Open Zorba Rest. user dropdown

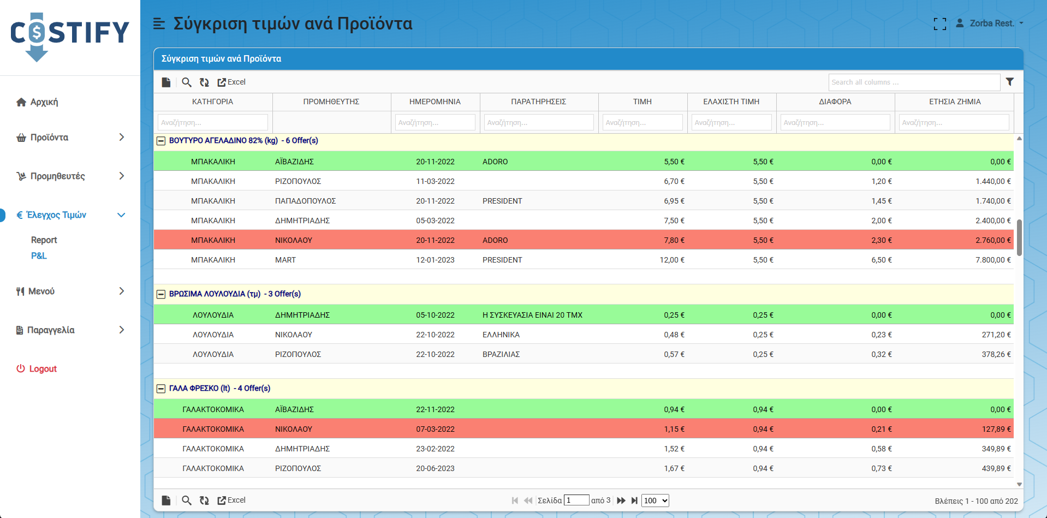pos(990,23)
